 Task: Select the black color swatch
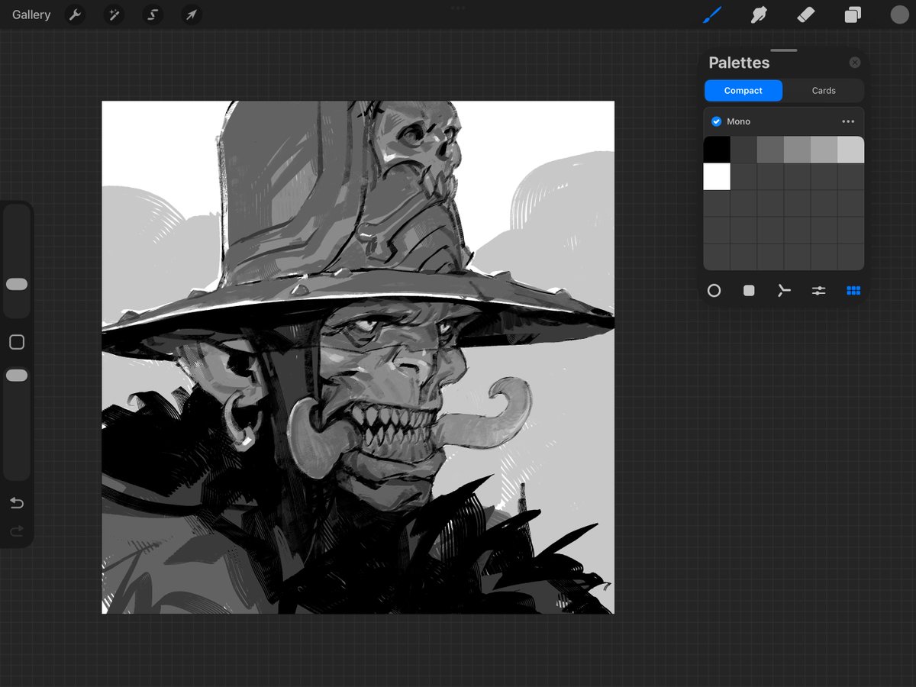716,149
